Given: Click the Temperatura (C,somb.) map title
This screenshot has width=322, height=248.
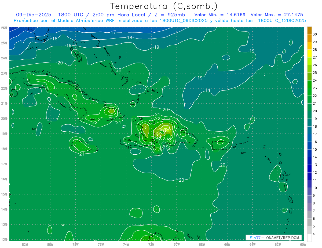Looking at the screenshot, I should click(164, 6).
